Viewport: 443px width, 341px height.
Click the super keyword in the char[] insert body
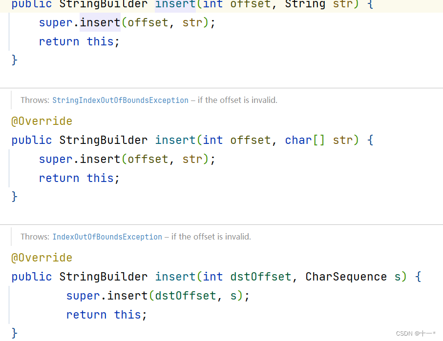[56, 159]
